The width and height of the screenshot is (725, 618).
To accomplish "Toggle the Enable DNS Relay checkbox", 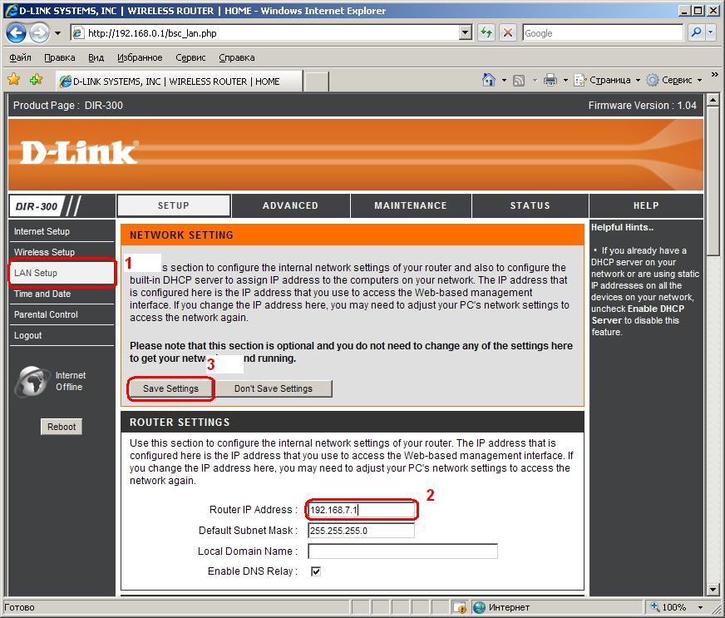I will [x=316, y=571].
